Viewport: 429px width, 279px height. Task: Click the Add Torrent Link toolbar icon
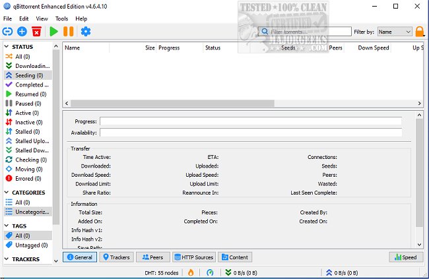coord(7,32)
